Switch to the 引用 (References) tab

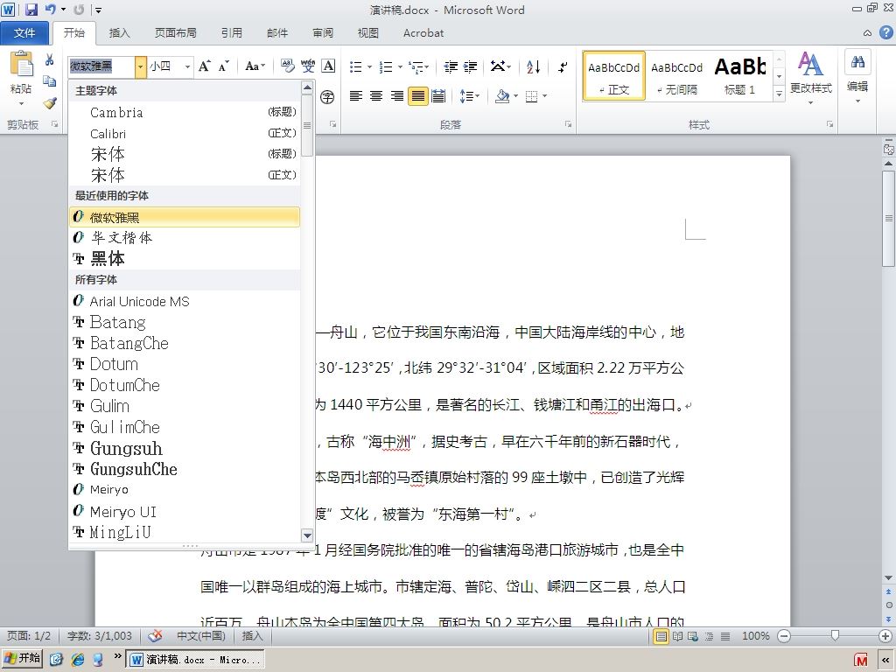231,33
